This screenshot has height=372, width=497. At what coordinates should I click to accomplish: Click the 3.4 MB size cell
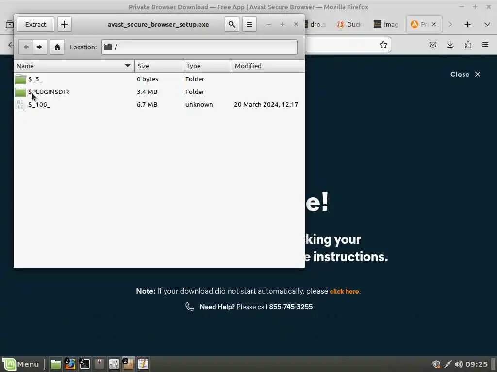click(x=147, y=92)
